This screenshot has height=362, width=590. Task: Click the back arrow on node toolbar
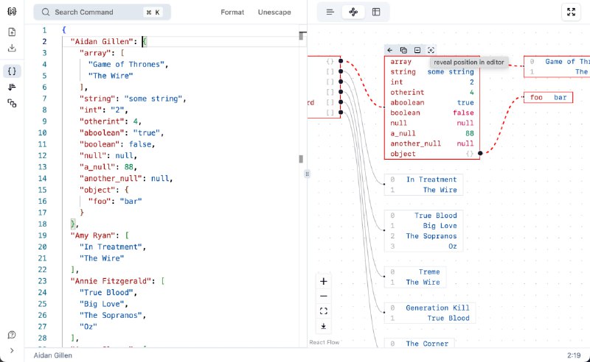click(x=390, y=50)
